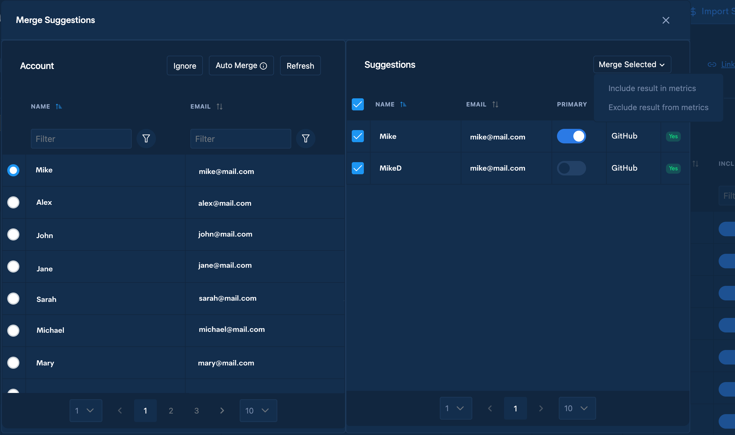Screen dimensions: 735x435
Task: Enable the Primary toggle for MikeD
Action: [x=571, y=168]
